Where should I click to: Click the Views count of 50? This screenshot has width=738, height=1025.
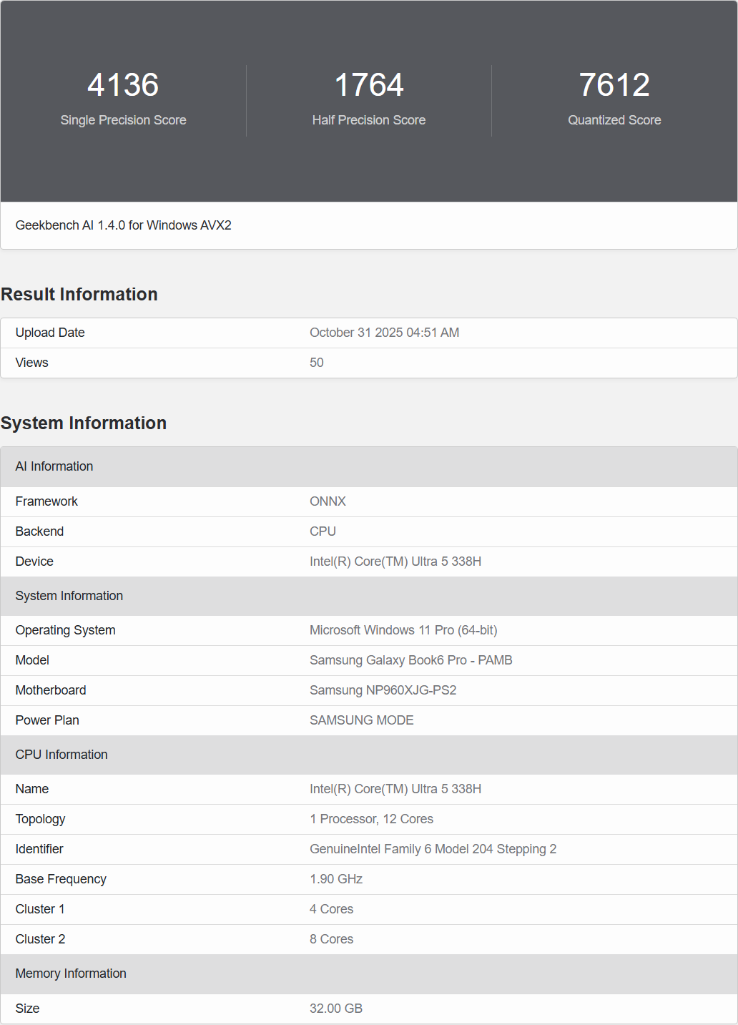316,363
